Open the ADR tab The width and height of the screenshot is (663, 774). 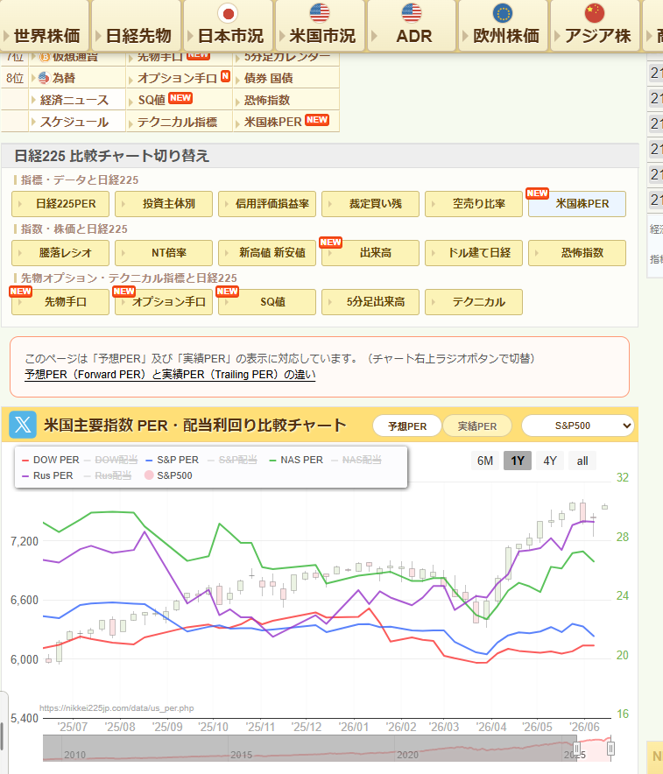pos(412,25)
